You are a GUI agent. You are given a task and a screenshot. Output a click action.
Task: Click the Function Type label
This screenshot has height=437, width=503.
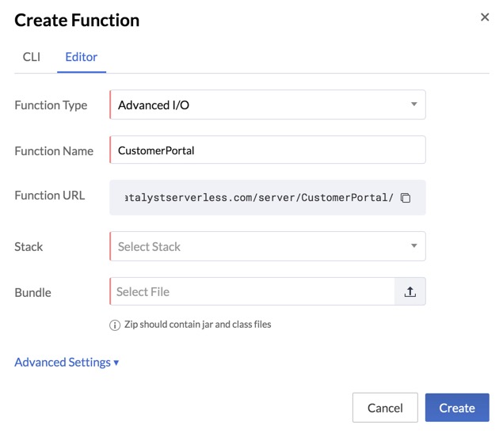click(x=51, y=105)
